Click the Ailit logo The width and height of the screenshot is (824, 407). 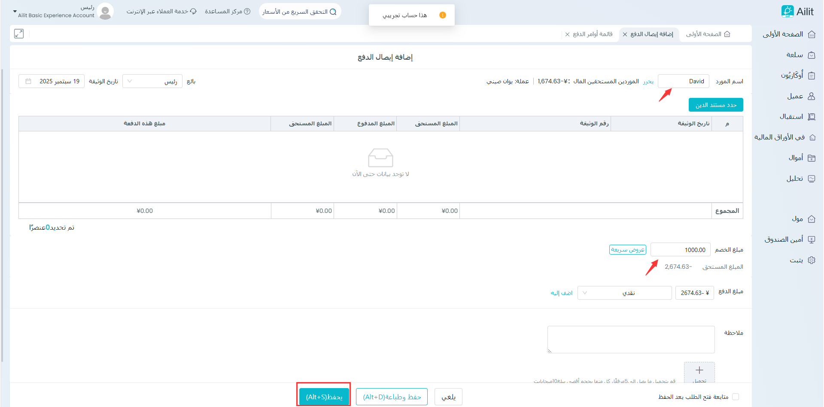(x=797, y=12)
